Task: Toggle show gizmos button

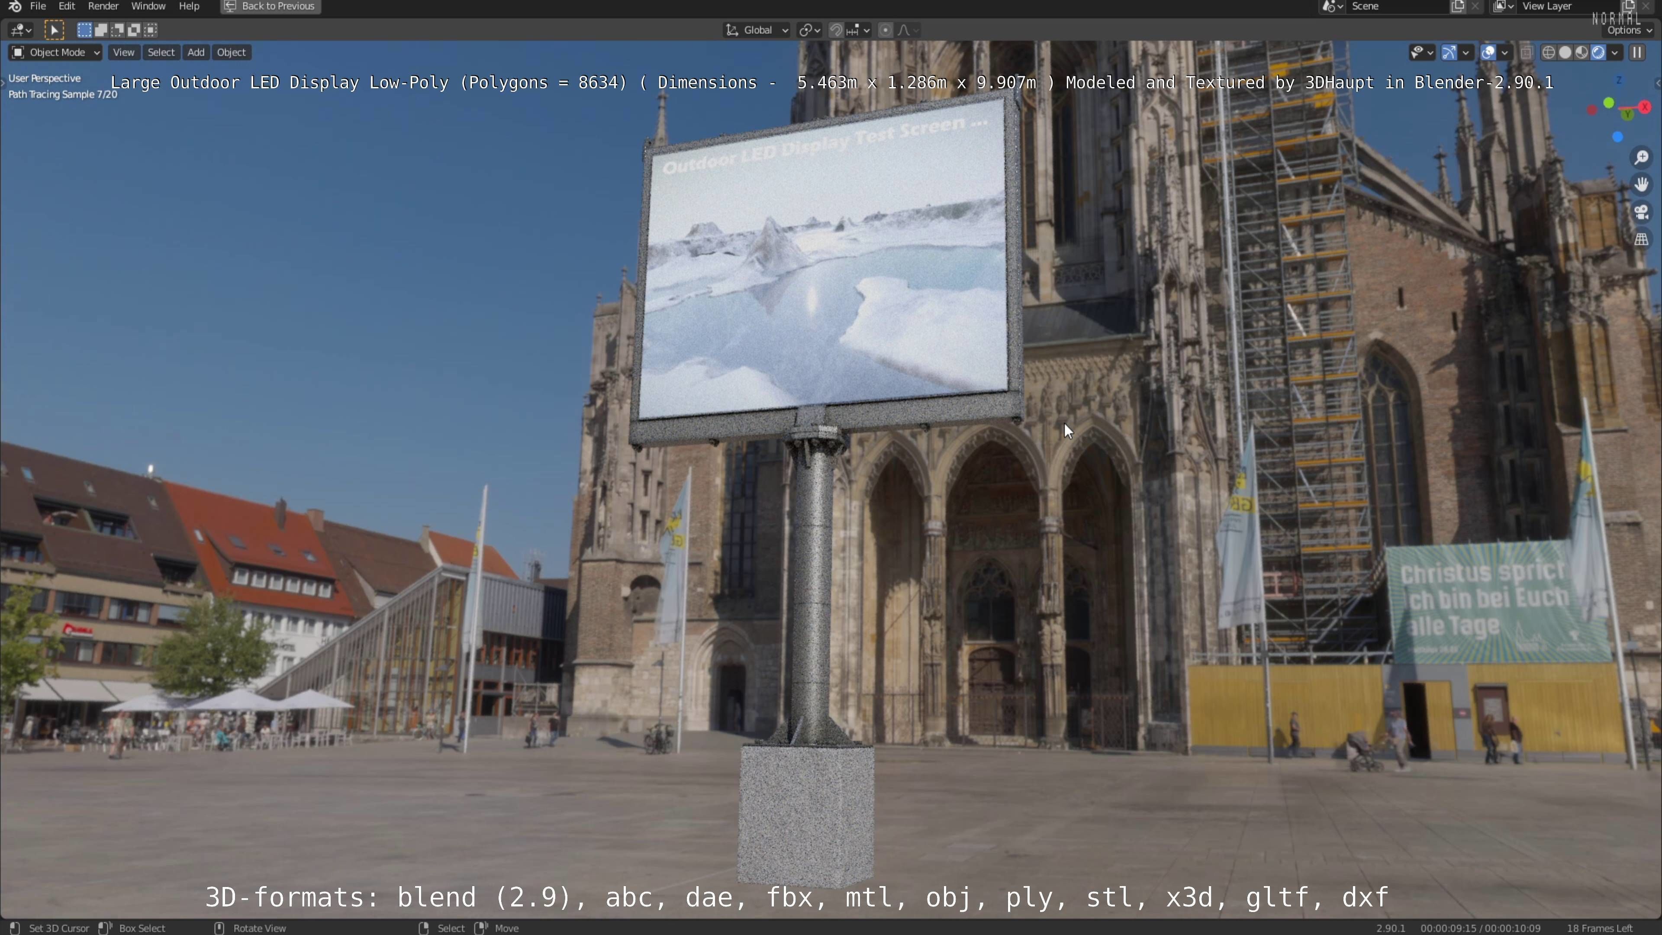Action: coord(1449,52)
